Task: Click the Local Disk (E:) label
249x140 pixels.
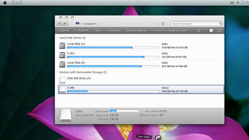Action: coord(76,63)
